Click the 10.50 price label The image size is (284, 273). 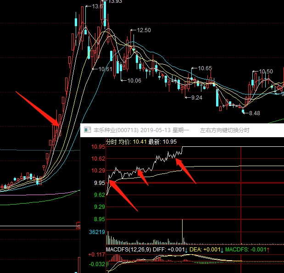[266, 72]
